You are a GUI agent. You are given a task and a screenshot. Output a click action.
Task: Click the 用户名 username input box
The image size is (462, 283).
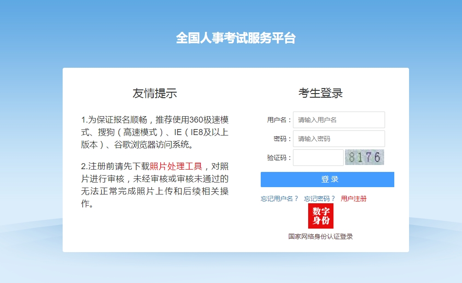[339, 120]
